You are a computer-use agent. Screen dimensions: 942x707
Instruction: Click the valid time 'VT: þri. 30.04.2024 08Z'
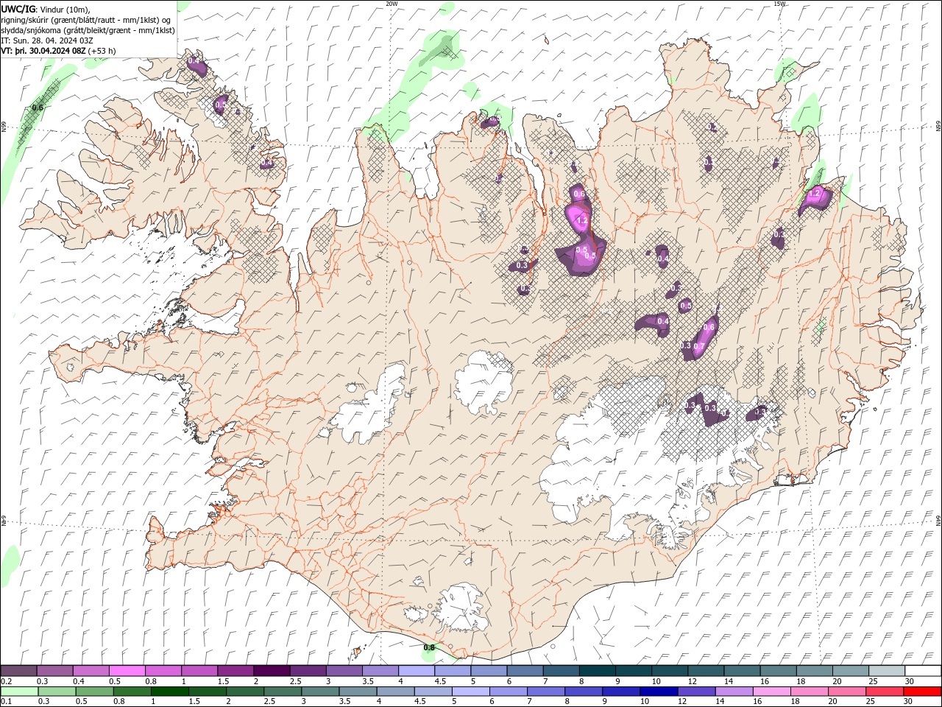(x=43, y=51)
